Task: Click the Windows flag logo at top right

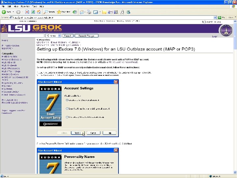Action: 233,6
